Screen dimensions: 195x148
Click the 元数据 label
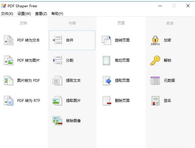[169, 80]
